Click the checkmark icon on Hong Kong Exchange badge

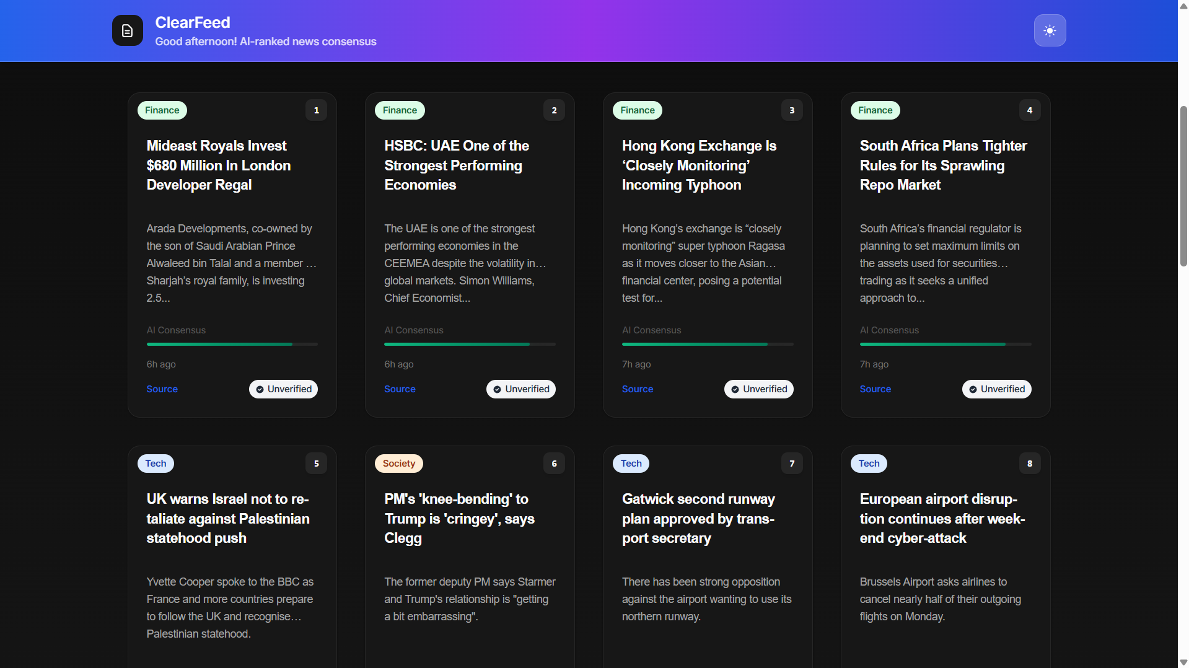[735, 389]
